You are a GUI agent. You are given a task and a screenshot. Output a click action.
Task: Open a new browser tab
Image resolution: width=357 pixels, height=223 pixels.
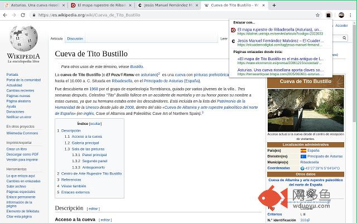pyautogui.click(x=274, y=5)
